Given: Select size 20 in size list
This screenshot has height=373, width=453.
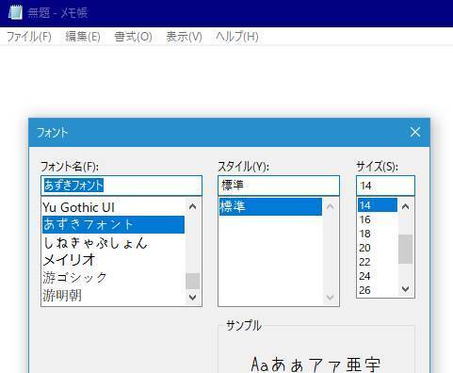Looking at the screenshot, I should click(378, 248).
